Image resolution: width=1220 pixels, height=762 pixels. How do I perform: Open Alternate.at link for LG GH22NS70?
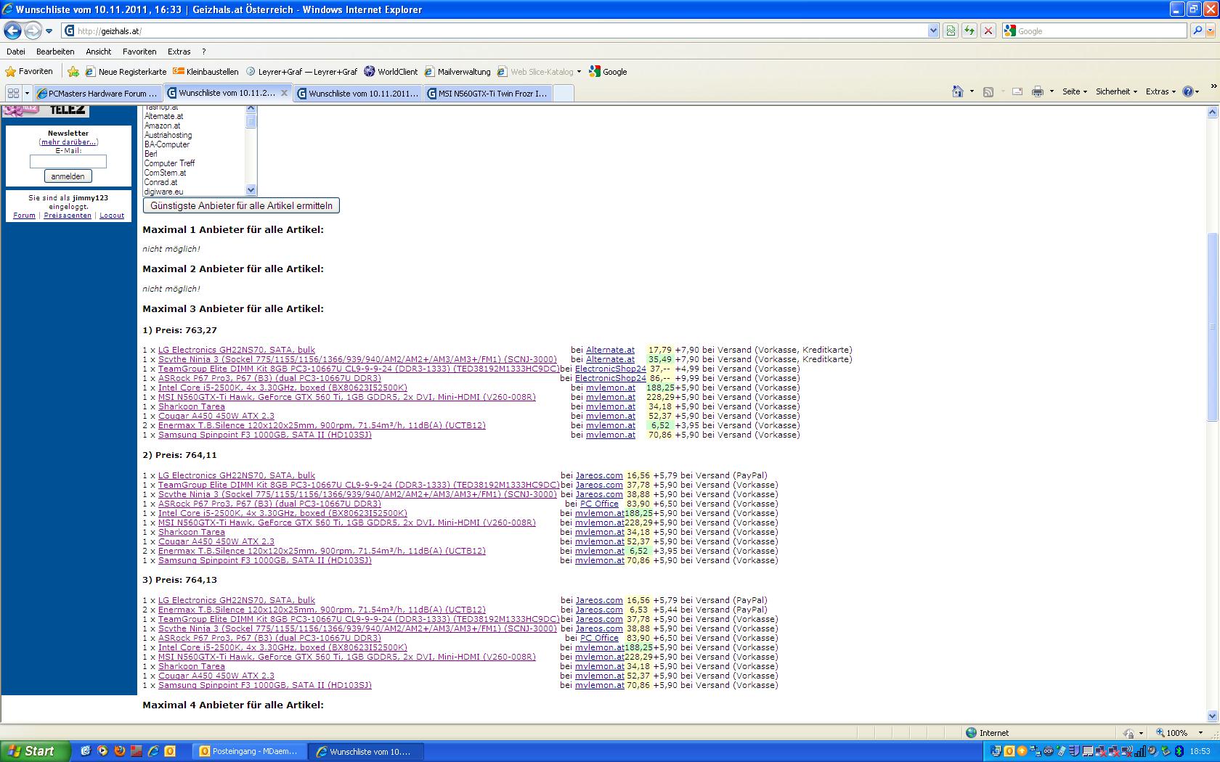[610, 350]
